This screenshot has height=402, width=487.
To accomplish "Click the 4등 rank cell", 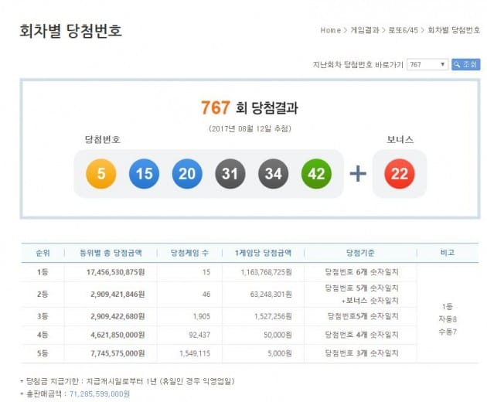I will tap(43, 335).
